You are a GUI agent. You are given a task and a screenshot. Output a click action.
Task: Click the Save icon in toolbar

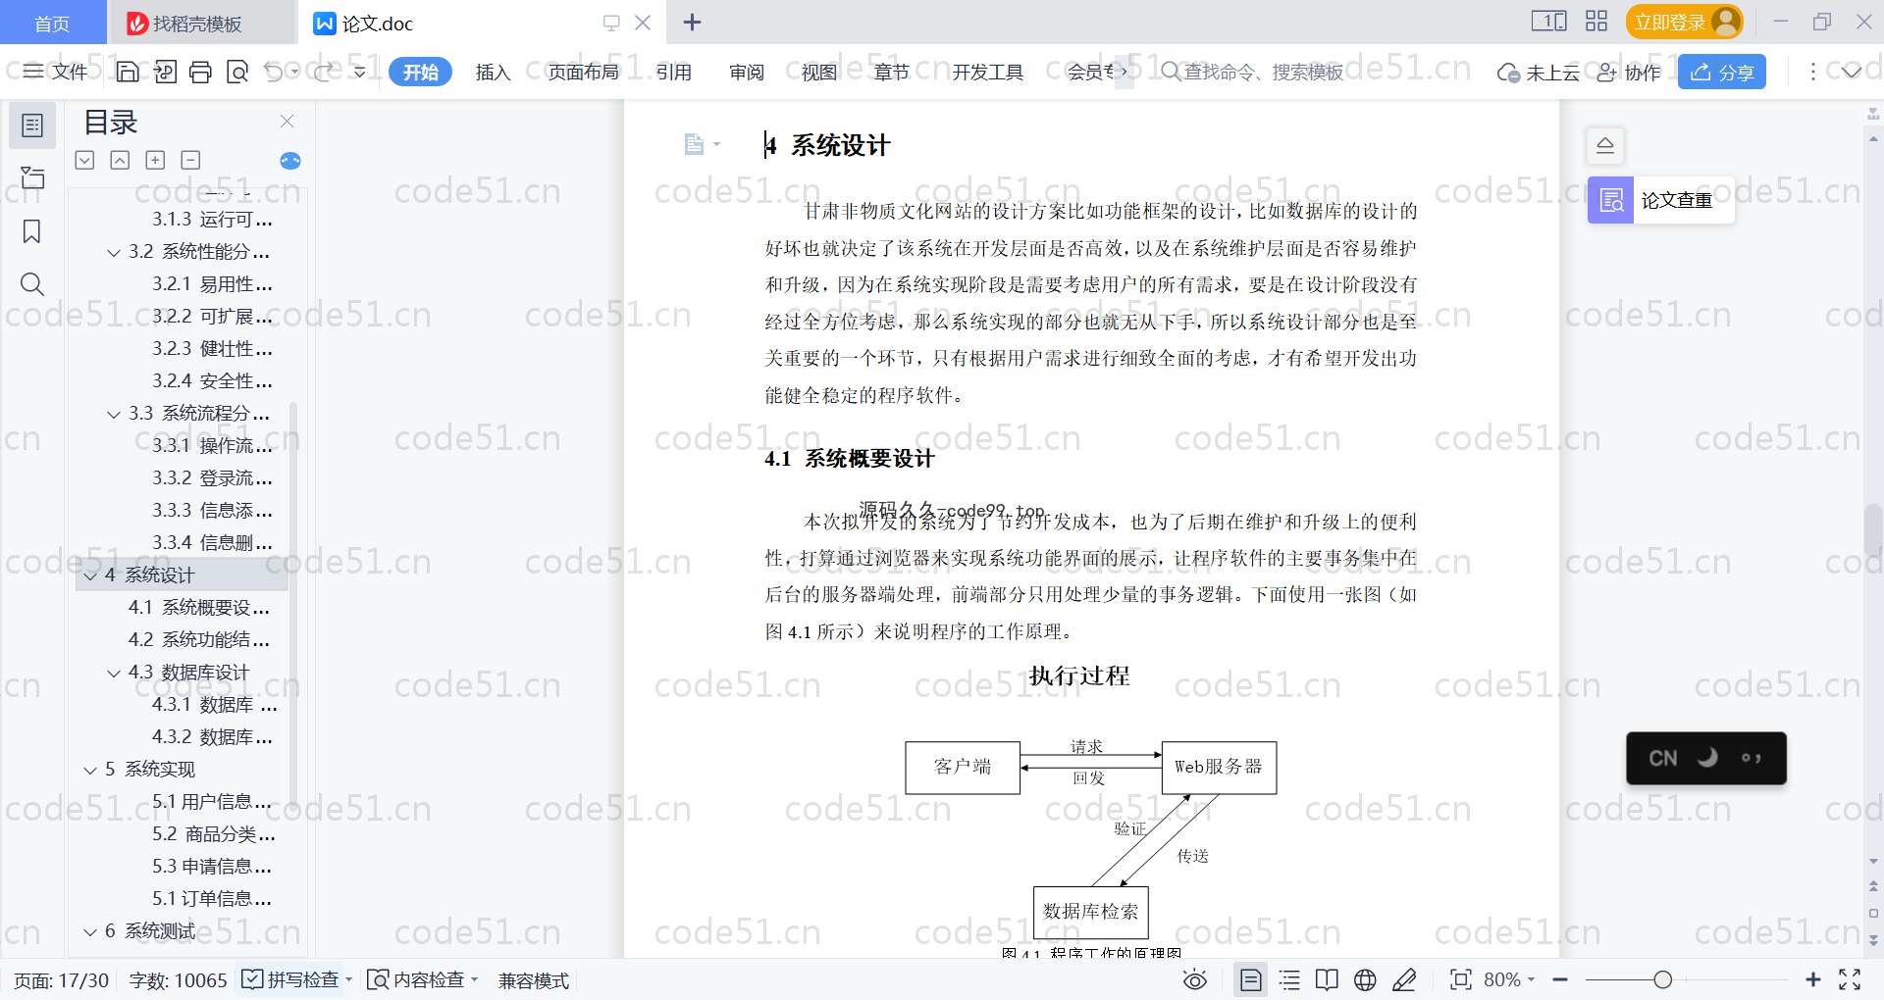(x=128, y=72)
